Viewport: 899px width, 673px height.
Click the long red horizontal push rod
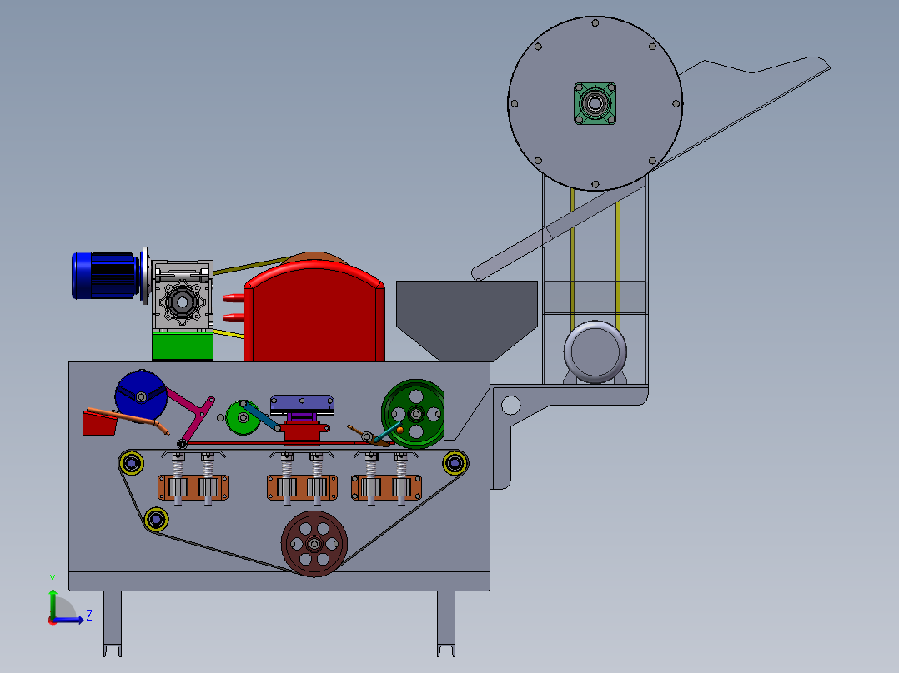(x=275, y=443)
